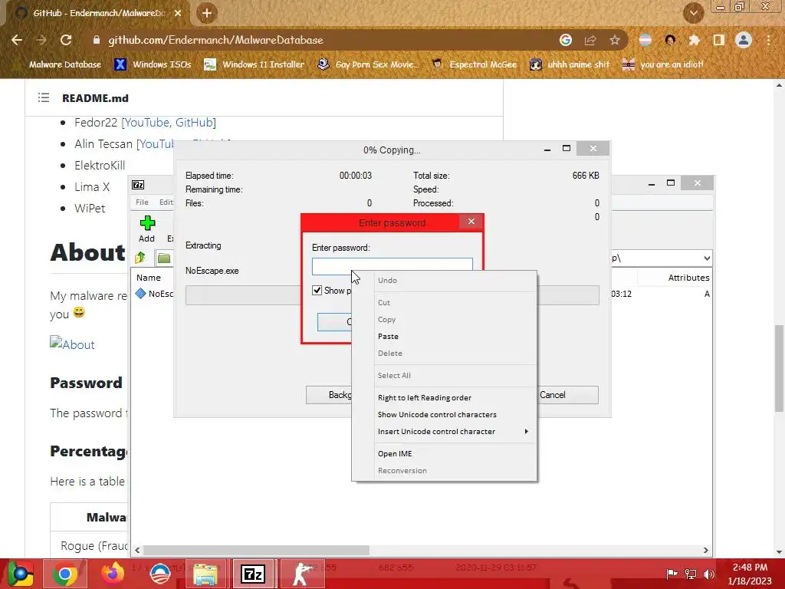This screenshot has width=785, height=589.
Task: Select Open IME menu entry
Action: [x=395, y=454]
